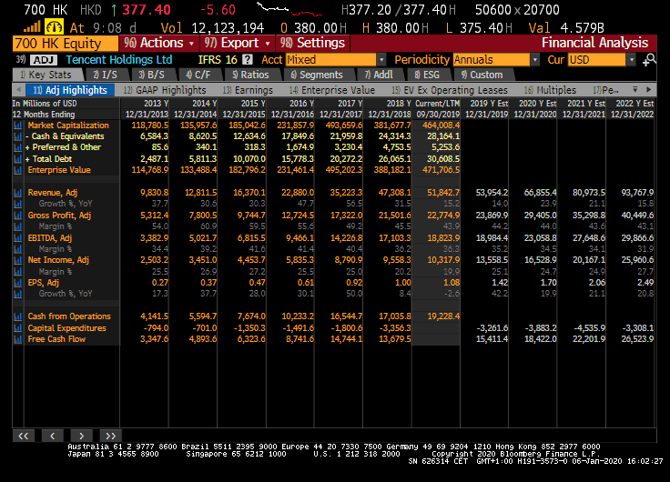
Task: Select the Earnings sub-tab
Action: tap(248, 90)
